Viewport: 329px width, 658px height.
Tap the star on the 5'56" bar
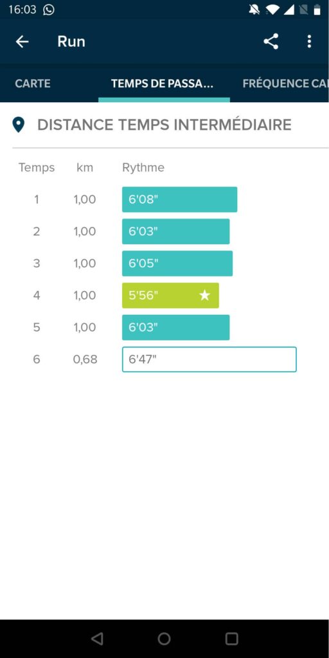pos(204,296)
